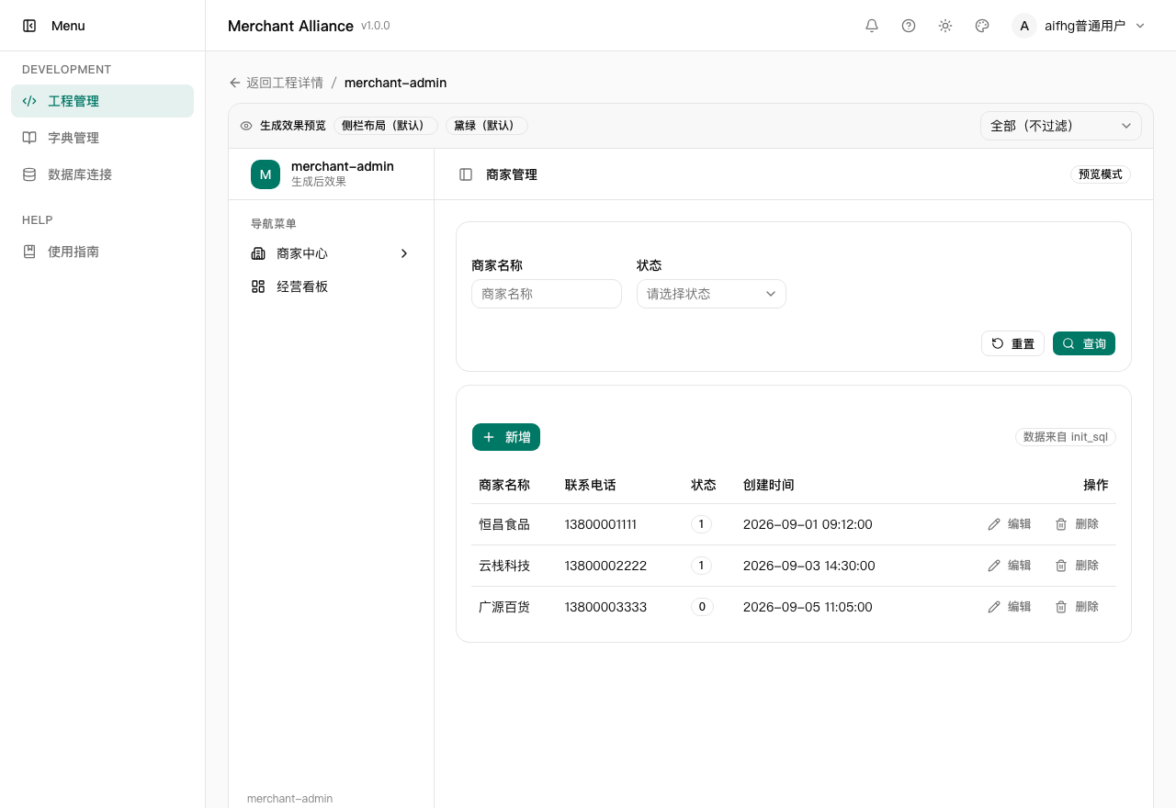This screenshot has width=1176, height=808.
Task: Open 数据库连接 in the sidebar
Action: (x=102, y=174)
